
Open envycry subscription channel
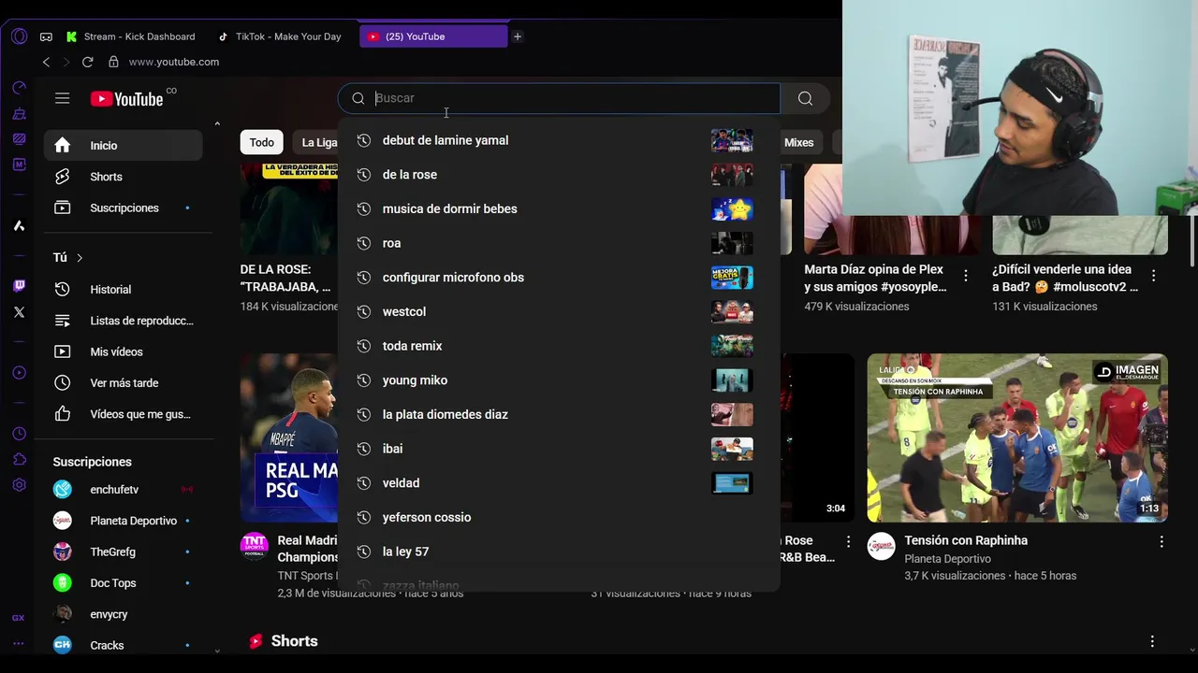coord(123,614)
